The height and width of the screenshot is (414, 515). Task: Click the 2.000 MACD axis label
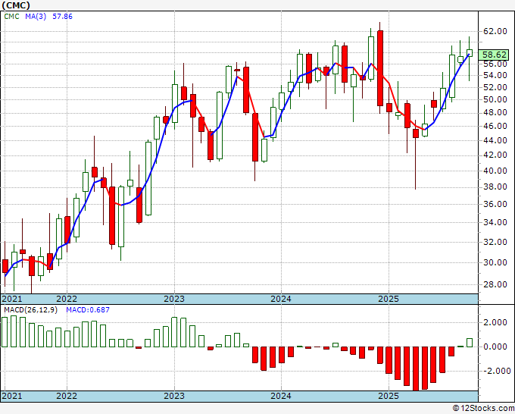495,322
